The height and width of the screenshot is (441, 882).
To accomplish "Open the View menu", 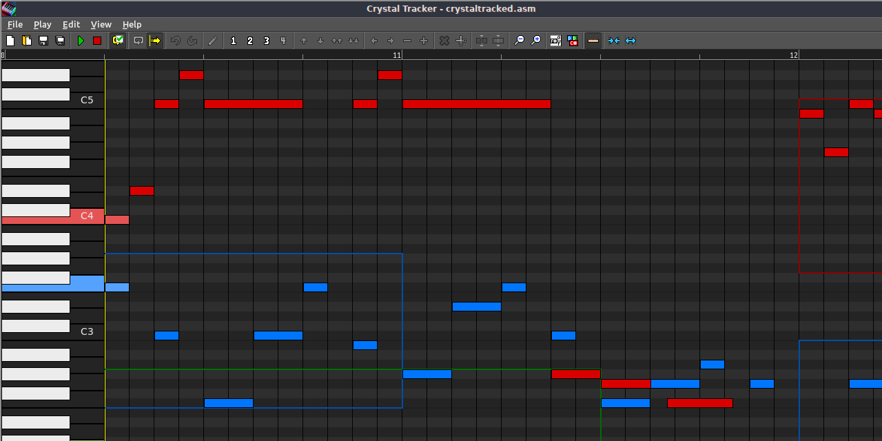I will pyautogui.click(x=101, y=24).
